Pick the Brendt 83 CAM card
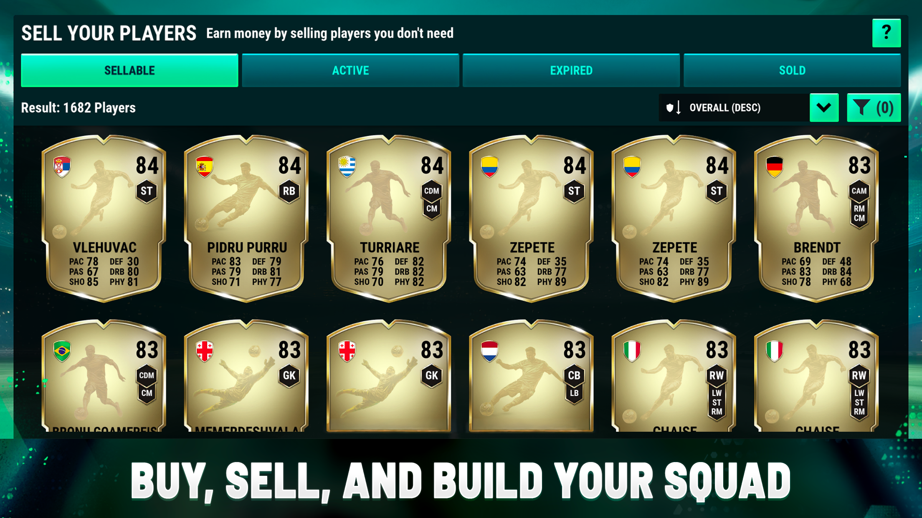Image resolution: width=922 pixels, height=518 pixels. coord(816,218)
